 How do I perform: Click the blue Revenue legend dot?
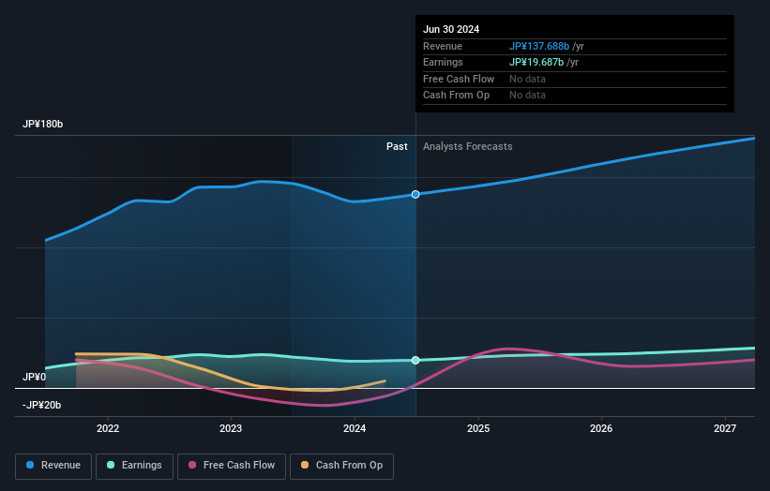pos(30,465)
